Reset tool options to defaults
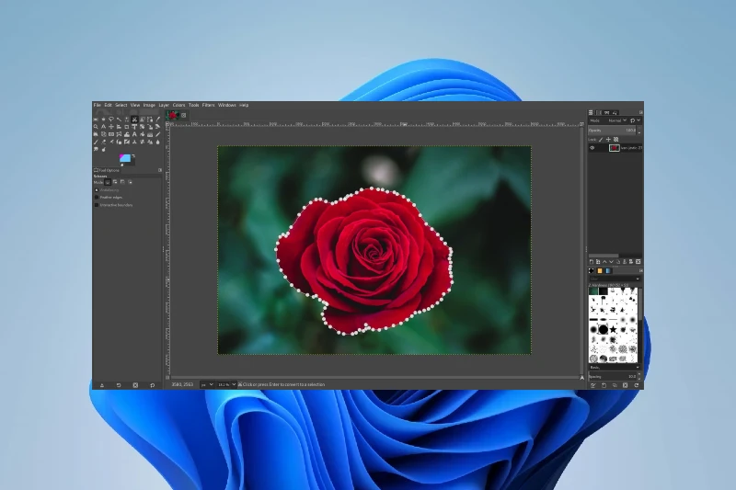This screenshot has height=490, width=736. click(152, 385)
